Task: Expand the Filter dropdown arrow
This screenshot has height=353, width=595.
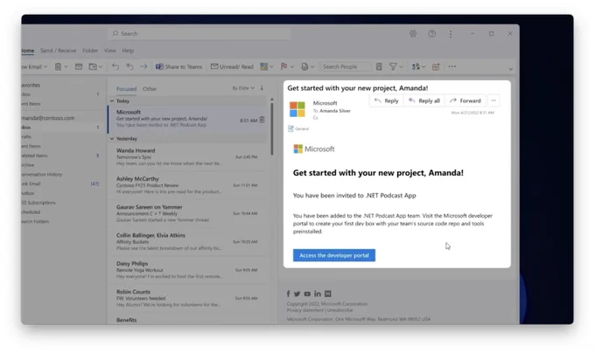Action: pos(401,67)
